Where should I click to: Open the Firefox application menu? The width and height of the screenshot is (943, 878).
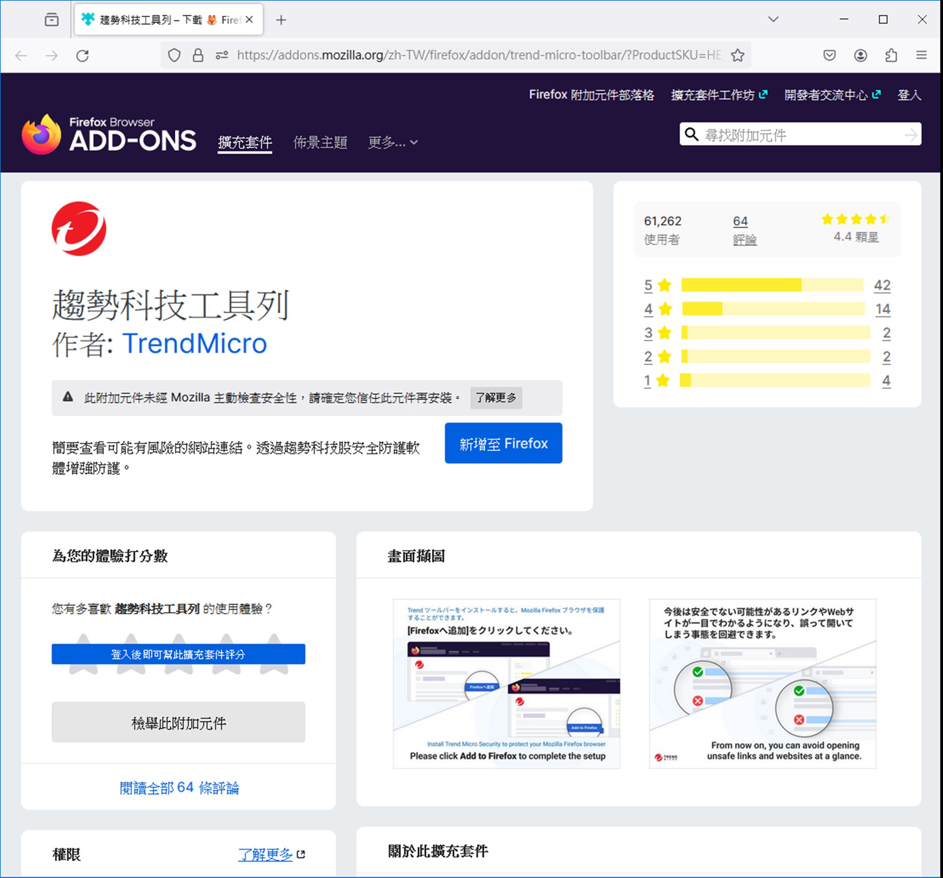[921, 55]
